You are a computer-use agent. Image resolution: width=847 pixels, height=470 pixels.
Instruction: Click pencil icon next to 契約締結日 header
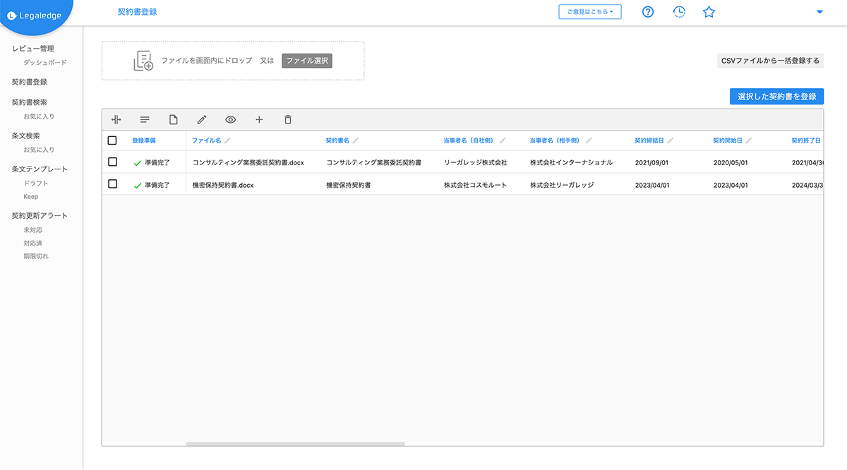coord(671,140)
